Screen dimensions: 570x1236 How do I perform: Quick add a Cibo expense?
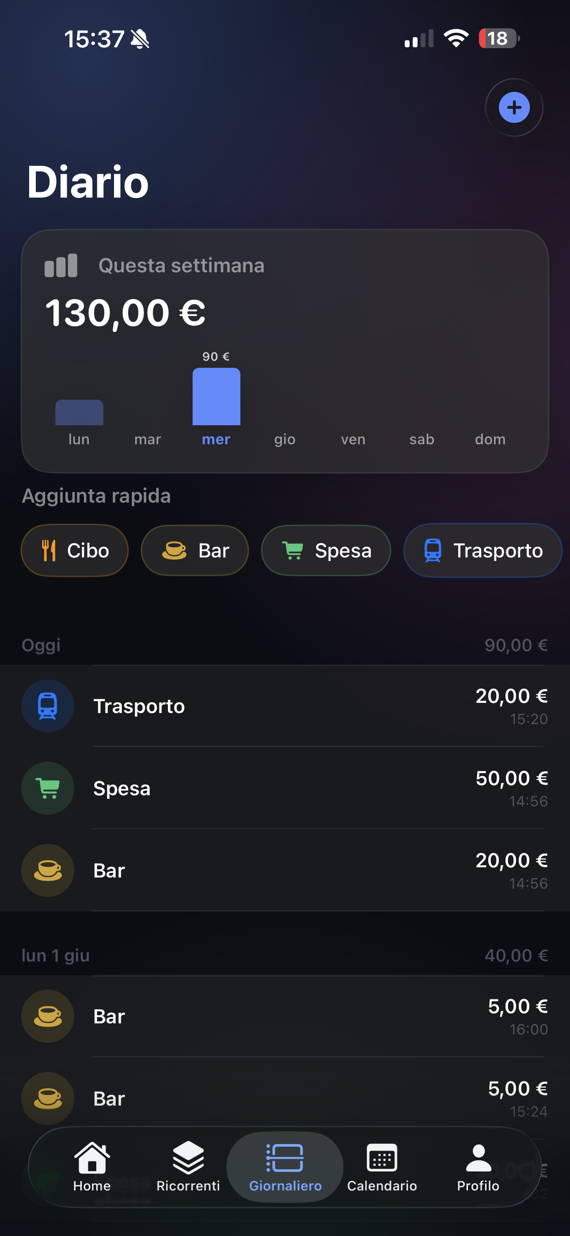tap(75, 550)
